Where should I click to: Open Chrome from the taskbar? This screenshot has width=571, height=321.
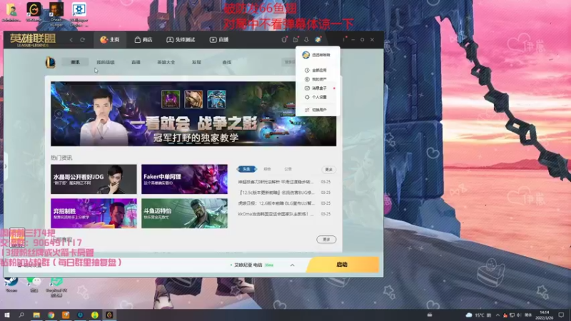click(51, 315)
